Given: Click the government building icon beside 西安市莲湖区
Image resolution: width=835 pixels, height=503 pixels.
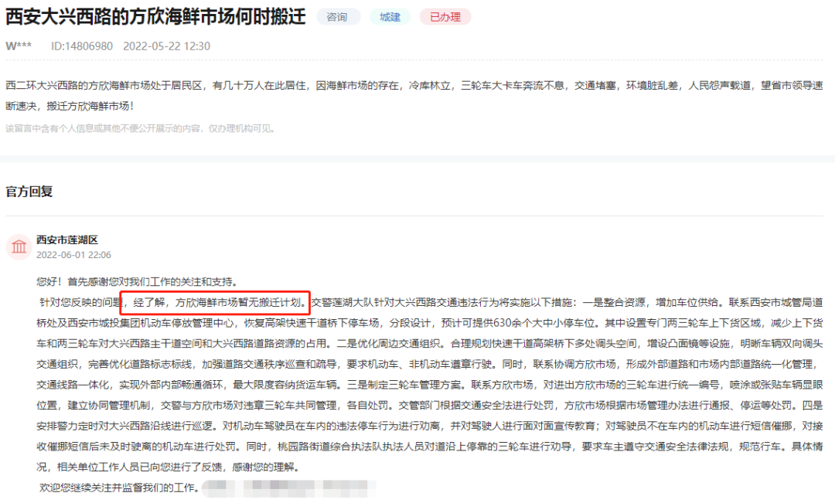Looking at the screenshot, I should click(19, 247).
